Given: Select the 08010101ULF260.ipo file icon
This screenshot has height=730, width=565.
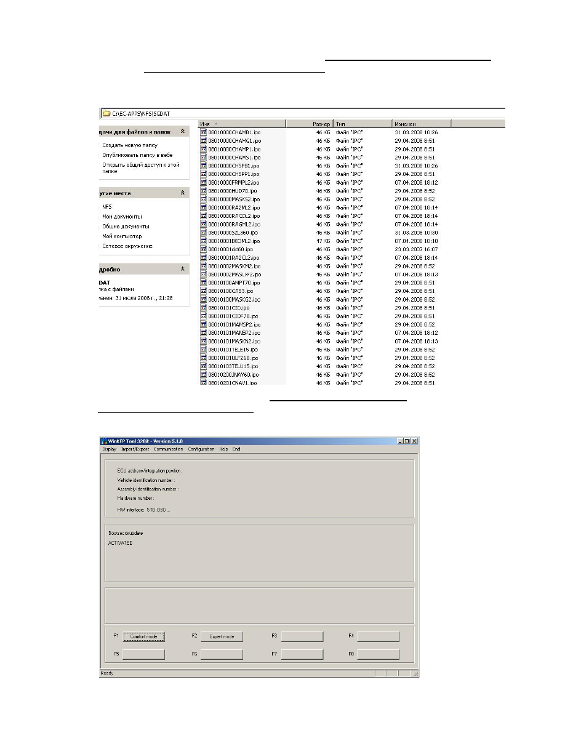Looking at the screenshot, I should pos(204,358).
